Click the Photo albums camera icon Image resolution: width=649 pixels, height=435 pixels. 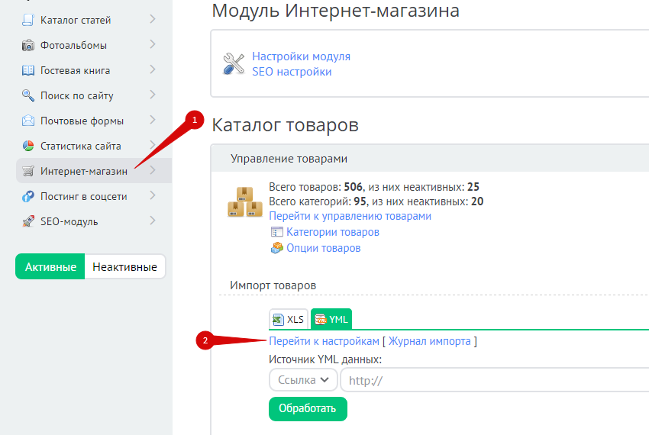(x=28, y=45)
